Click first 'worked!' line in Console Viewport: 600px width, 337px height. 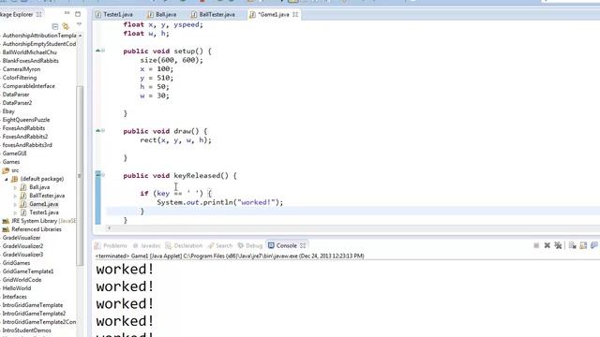[x=125, y=269]
